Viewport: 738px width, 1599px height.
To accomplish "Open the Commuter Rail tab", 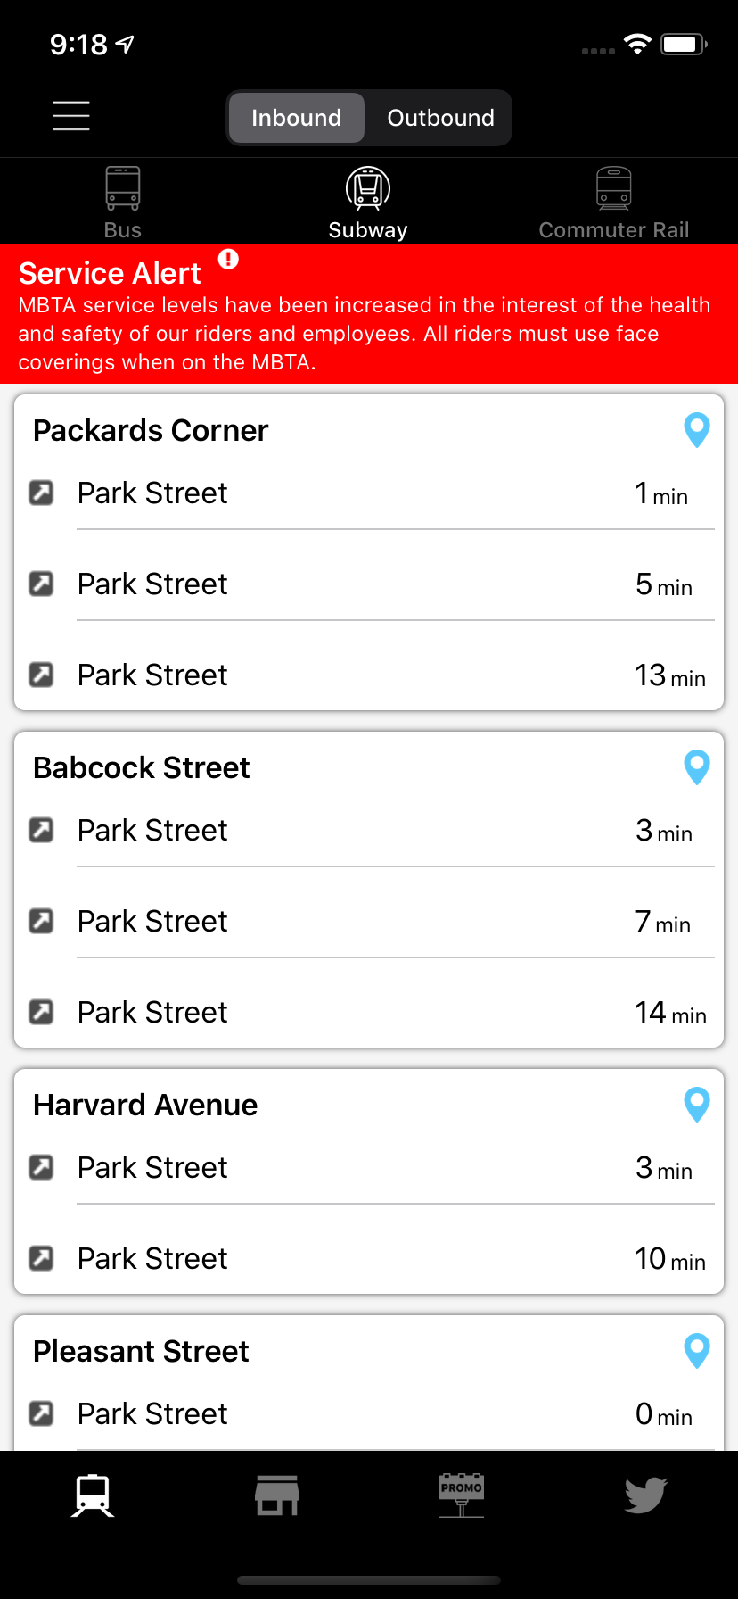I will click(614, 203).
